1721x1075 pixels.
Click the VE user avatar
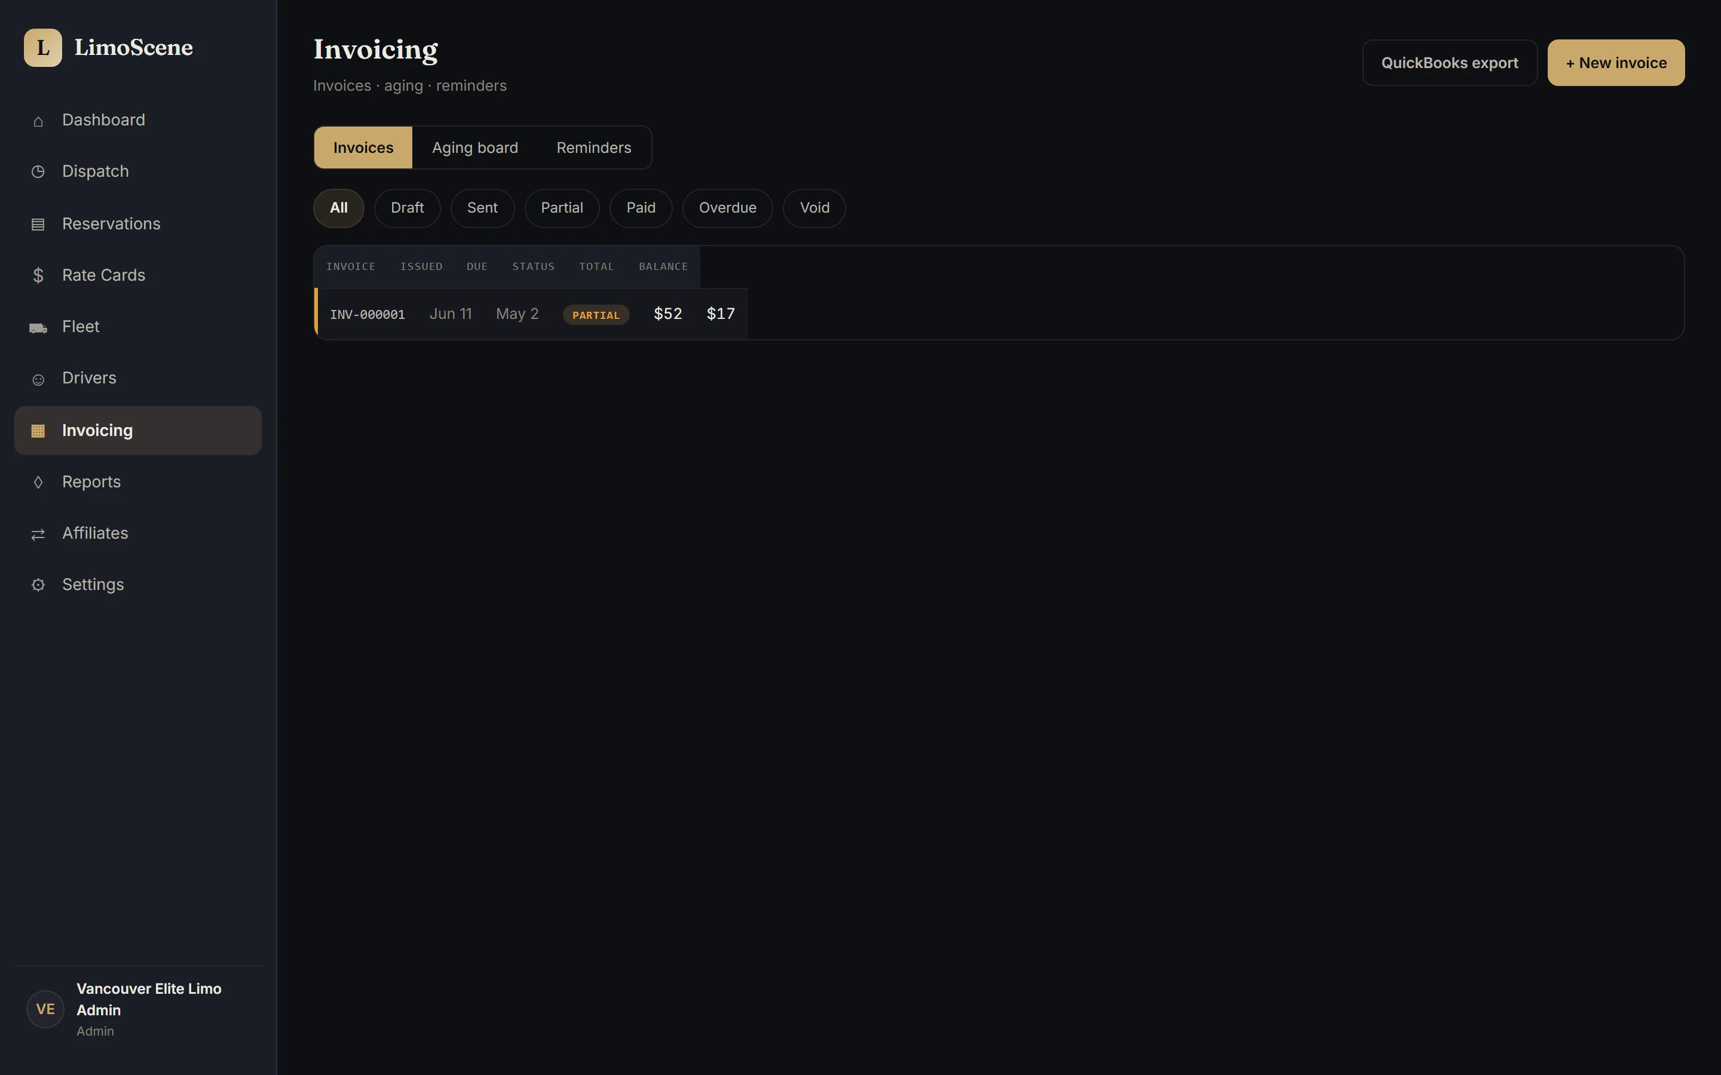(x=45, y=1009)
